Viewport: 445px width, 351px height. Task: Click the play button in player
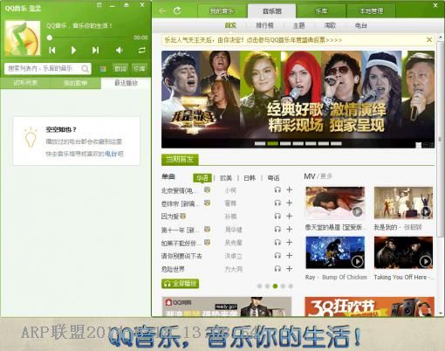click(x=73, y=51)
